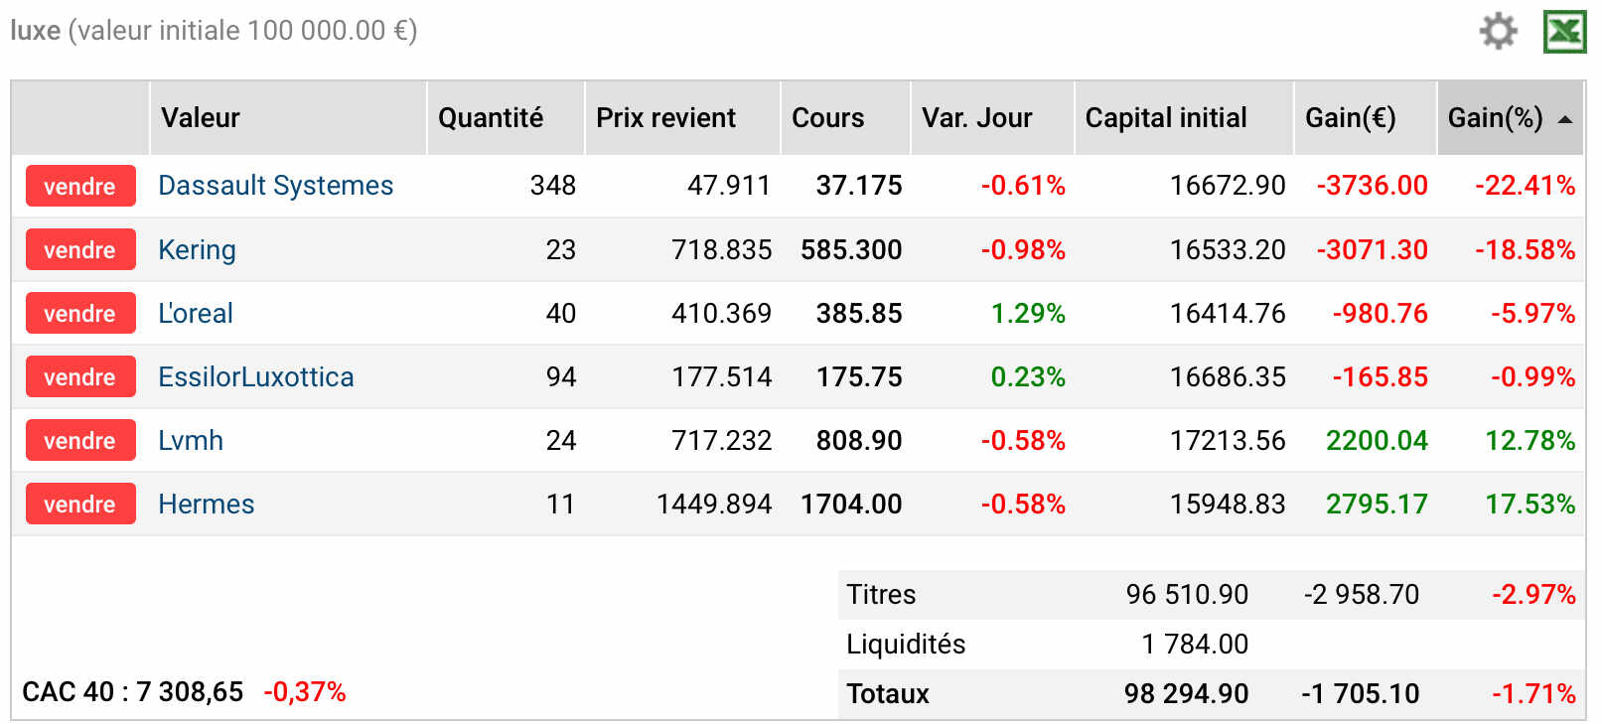Viewport: 1602px width, 724px height.
Task: Sort table by the Prix revient header
Action: pos(682,118)
